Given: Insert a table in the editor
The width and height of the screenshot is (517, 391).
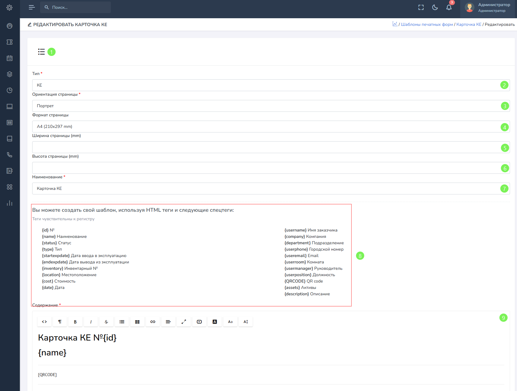Looking at the screenshot, I should click(x=137, y=322).
